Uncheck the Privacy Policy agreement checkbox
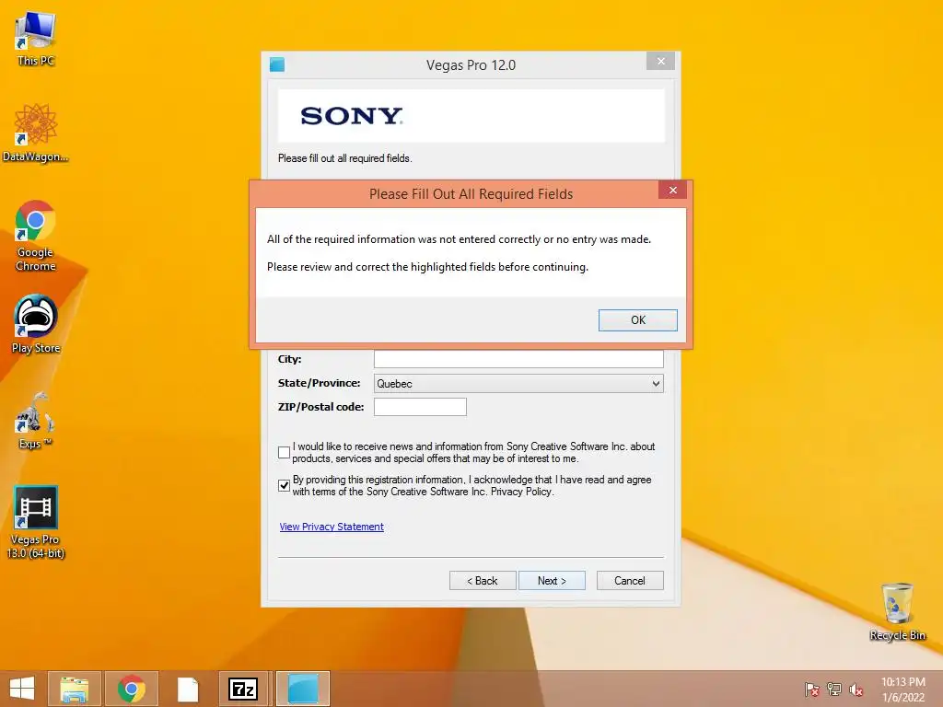 click(x=285, y=485)
